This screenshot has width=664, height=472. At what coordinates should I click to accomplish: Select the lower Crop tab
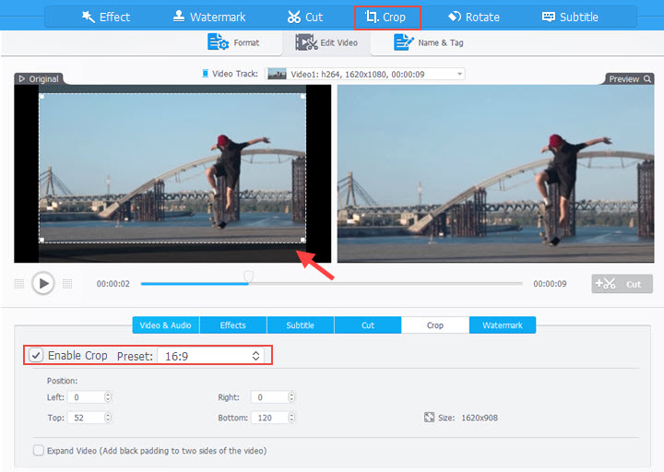[x=435, y=325]
